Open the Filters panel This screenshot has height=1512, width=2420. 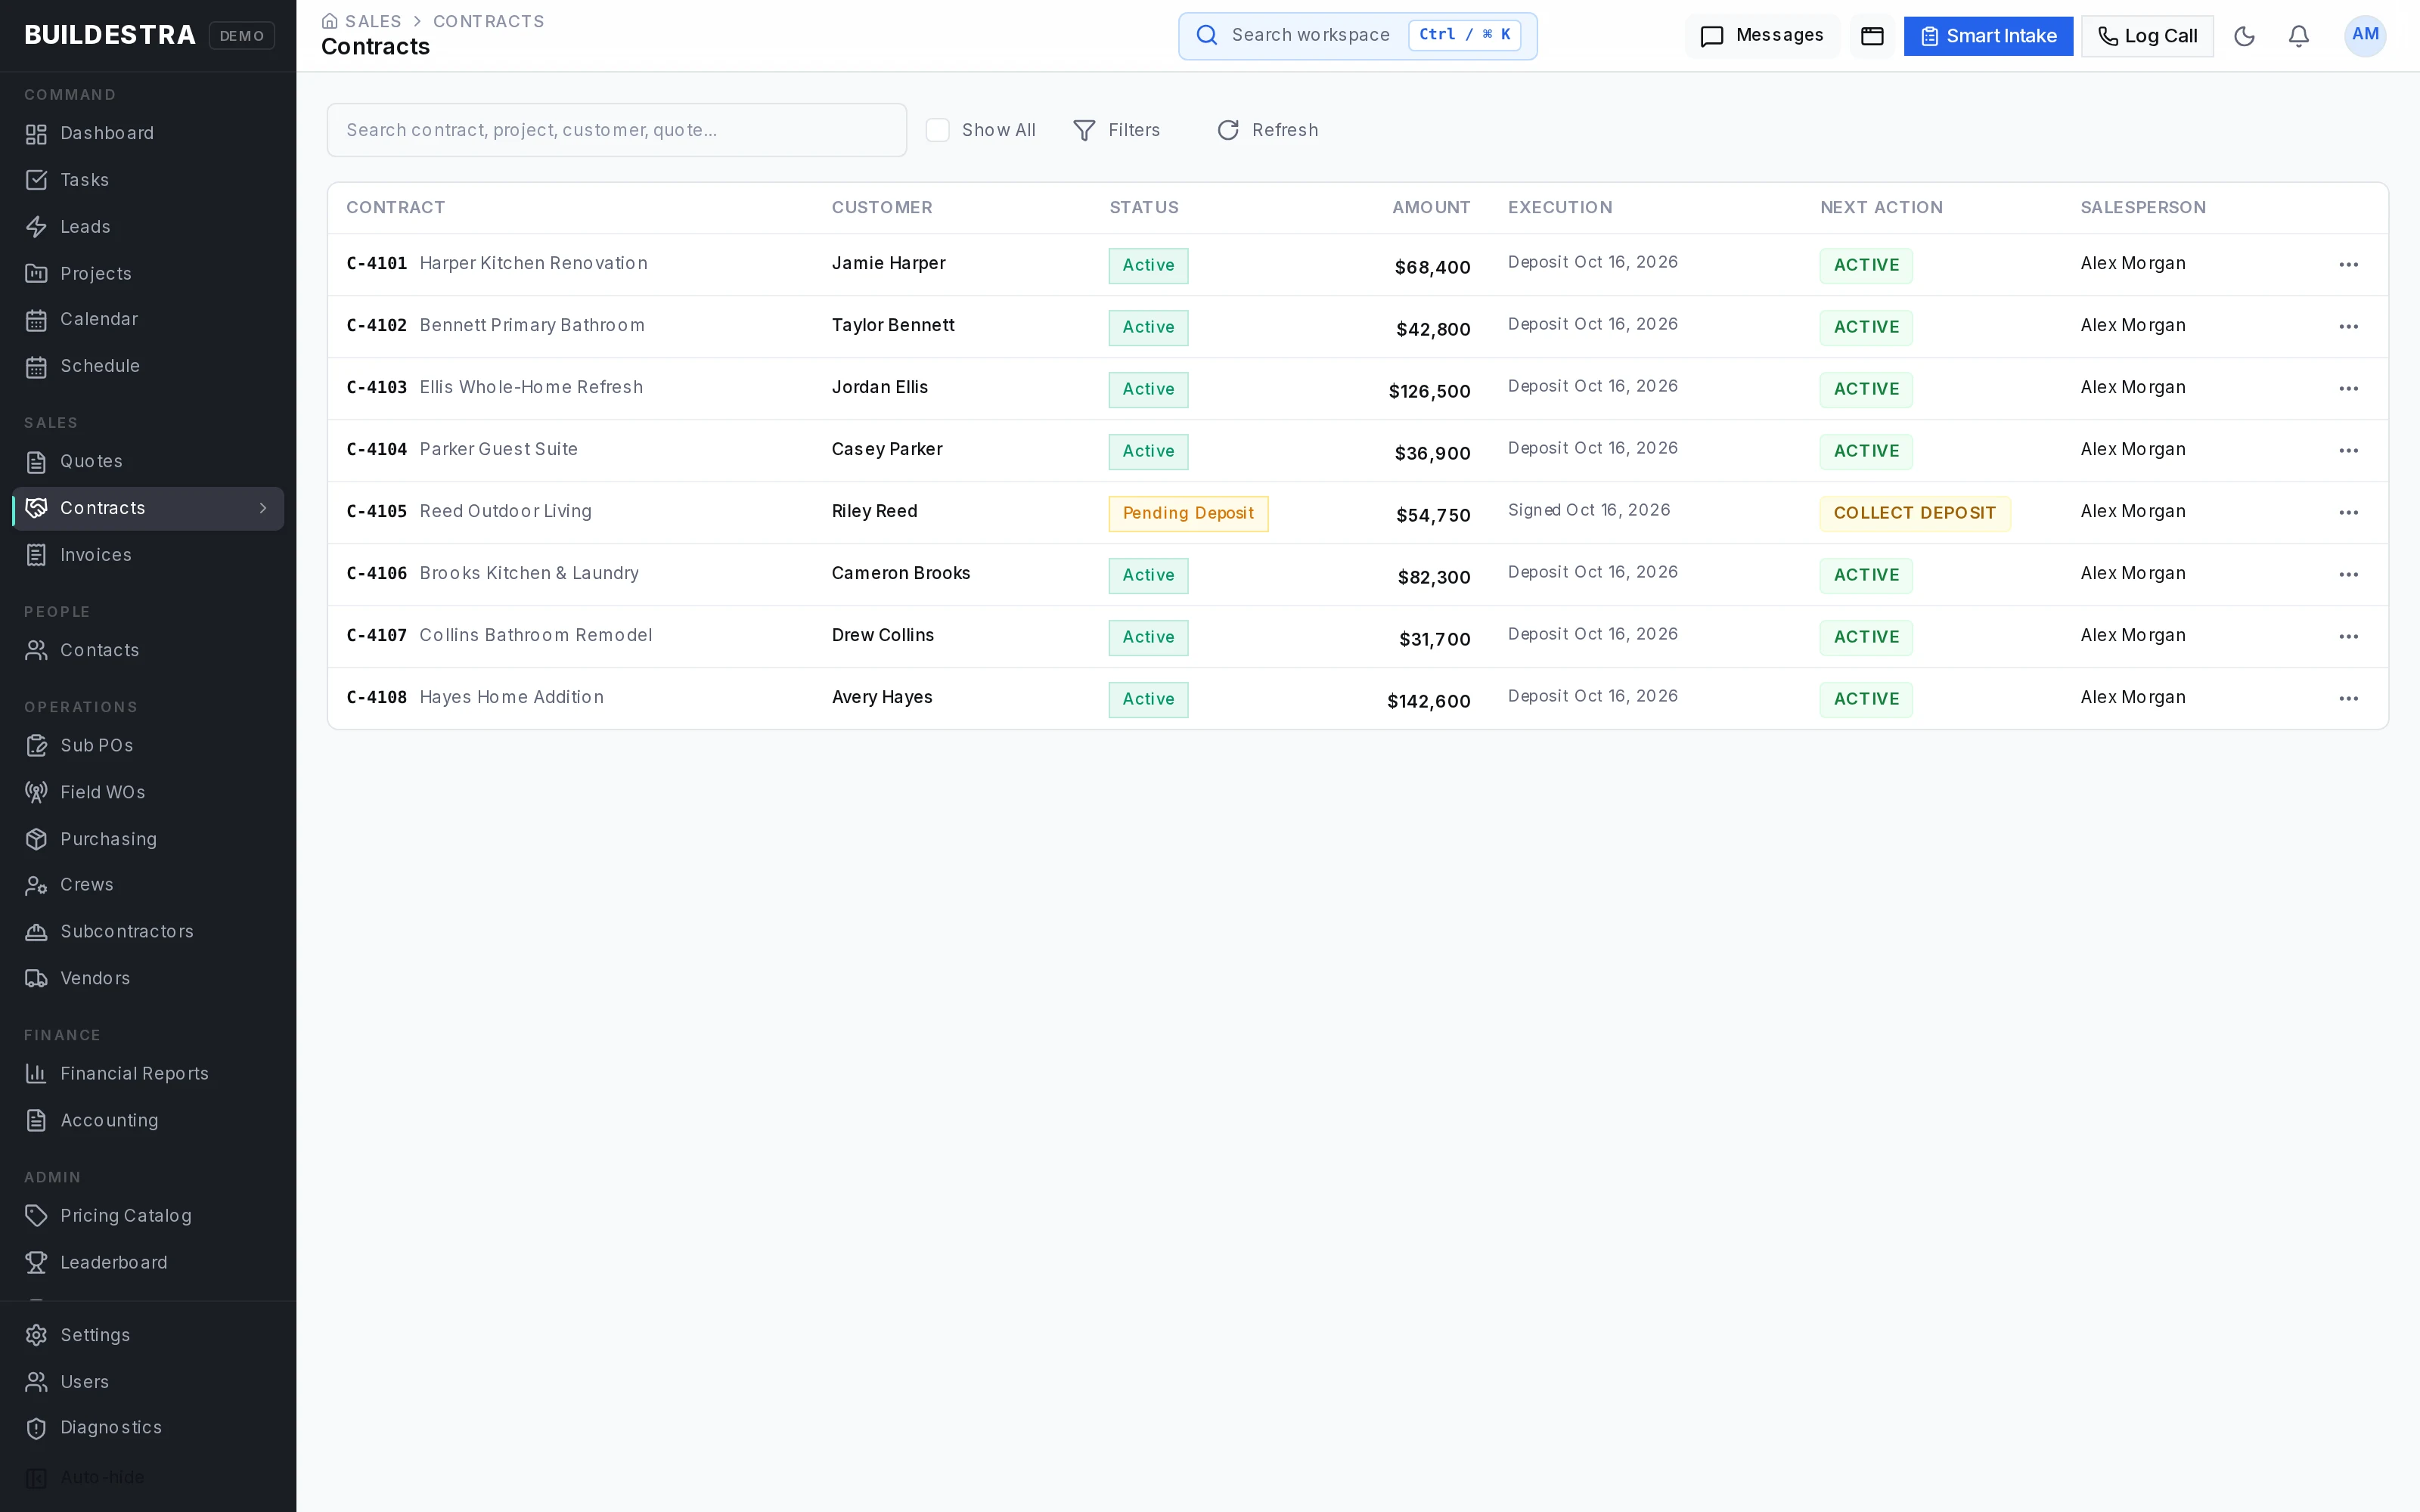[1116, 130]
